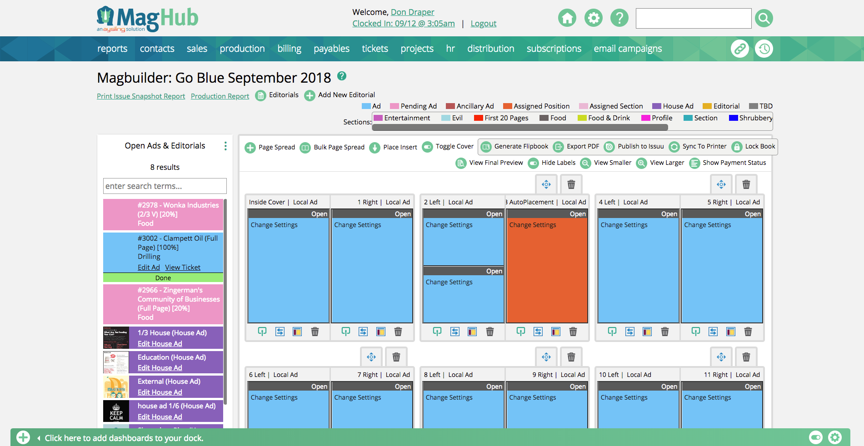Click the Logout link
This screenshot has height=446, width=864.
coord(483,24)
